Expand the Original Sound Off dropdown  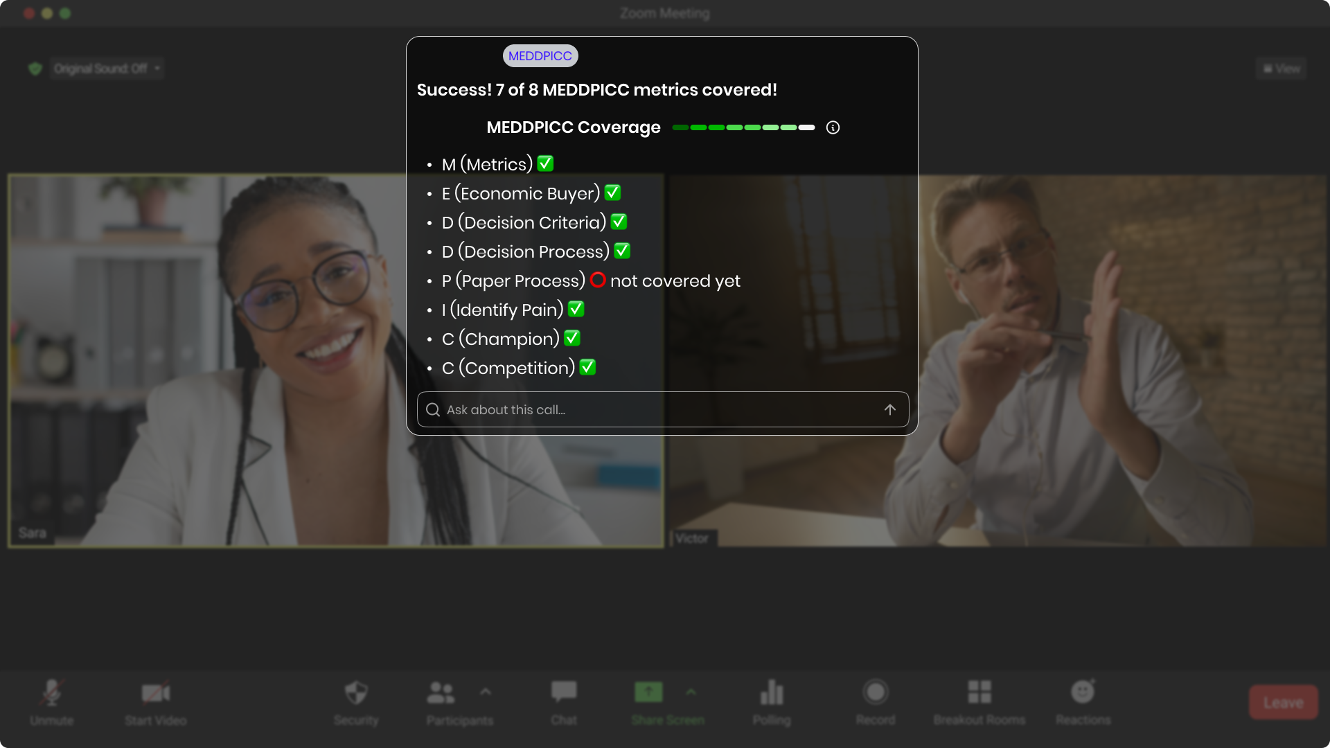tap(158, 69)
